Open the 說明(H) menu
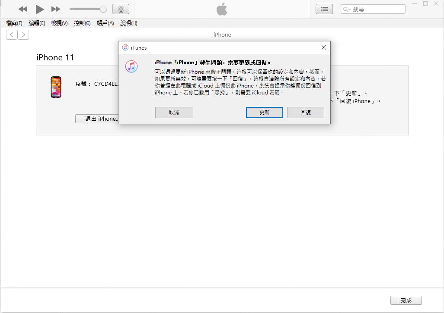Viewport: 444px width, 313px height. coord(128,23)
